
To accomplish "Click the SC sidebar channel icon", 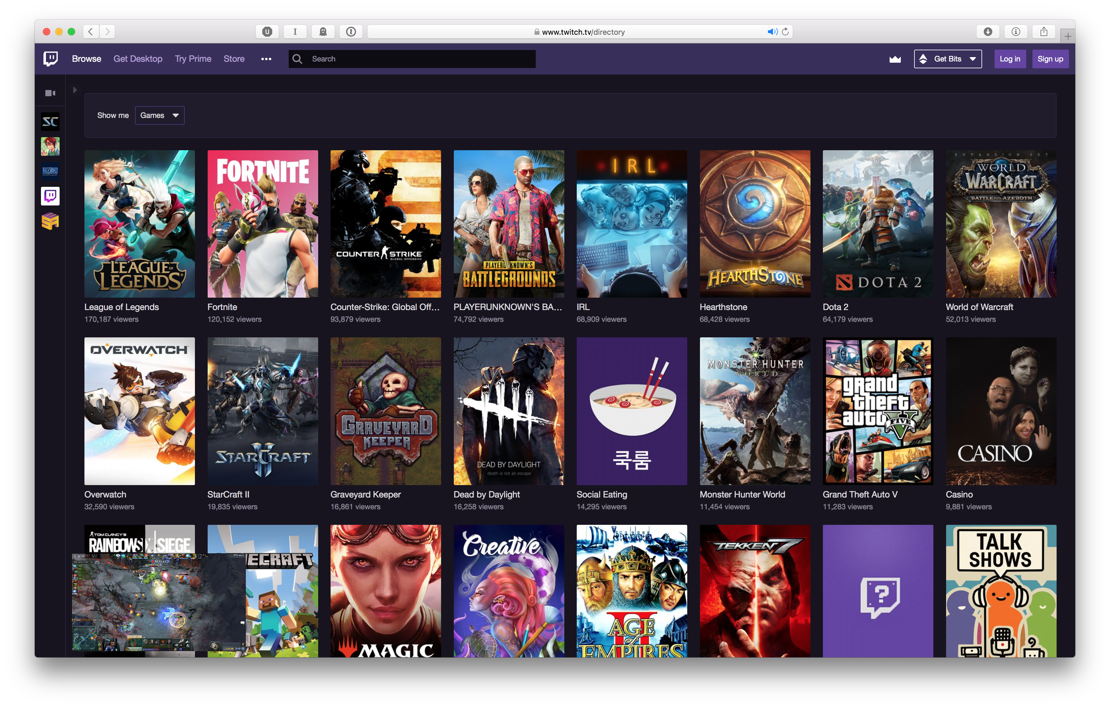I will click(50, 121).
